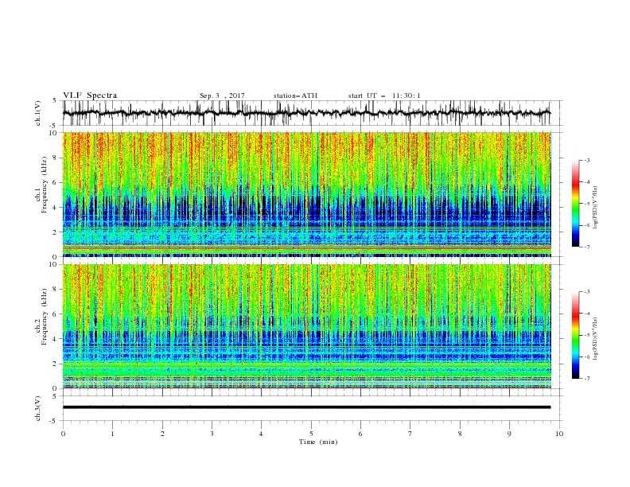Click the ch.1 frequency tick '4'

pyautogui.click(x=56, y=208)
